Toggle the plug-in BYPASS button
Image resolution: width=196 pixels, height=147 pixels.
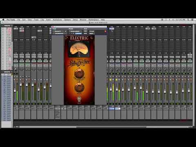(91, 31)
